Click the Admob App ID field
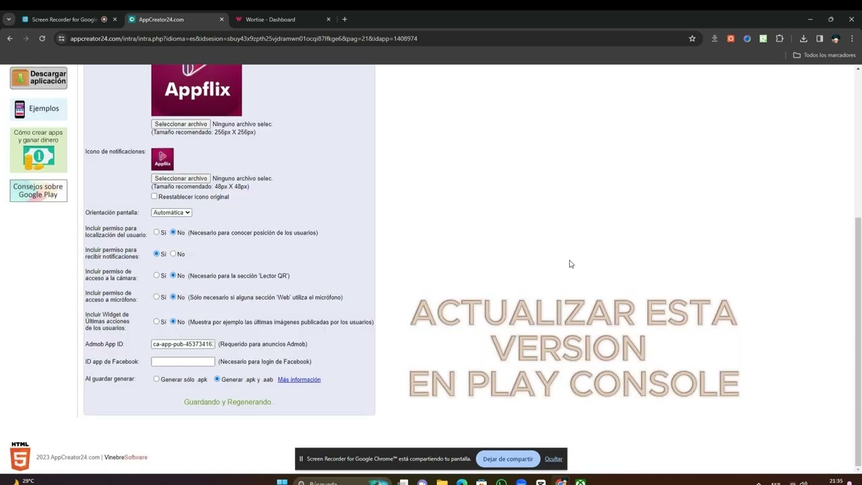 click(x=183, y=344)
